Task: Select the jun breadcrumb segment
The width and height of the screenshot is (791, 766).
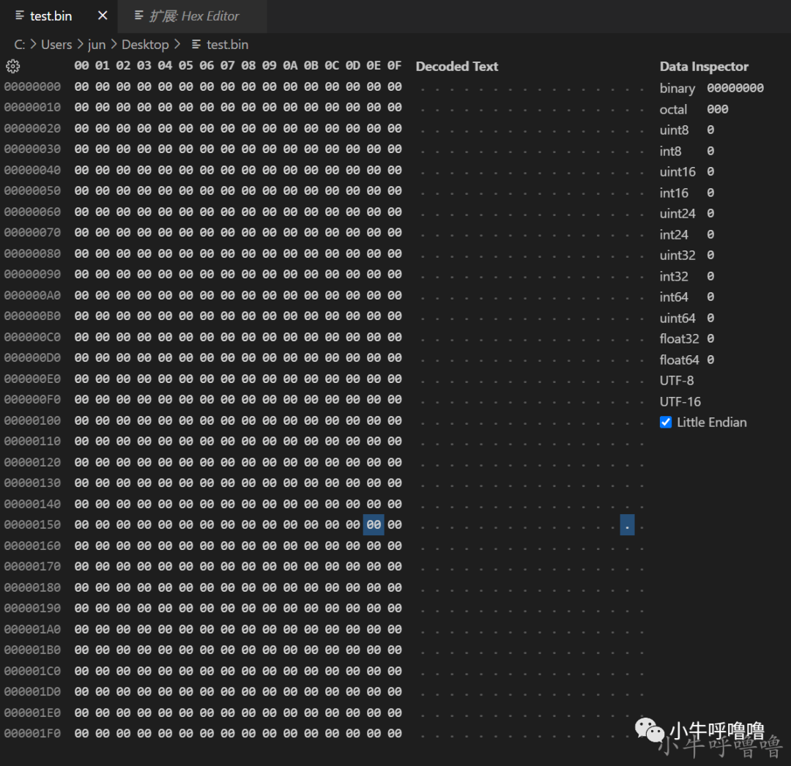Action: coord(97,45)
